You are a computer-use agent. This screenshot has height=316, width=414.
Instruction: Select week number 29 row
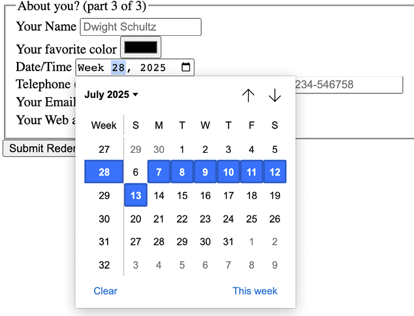tap(104, 195)
